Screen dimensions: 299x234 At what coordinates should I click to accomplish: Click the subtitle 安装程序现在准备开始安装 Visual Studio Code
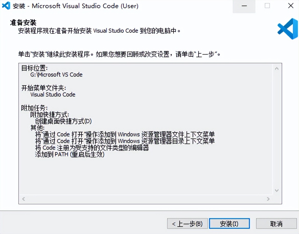[99, 31]
